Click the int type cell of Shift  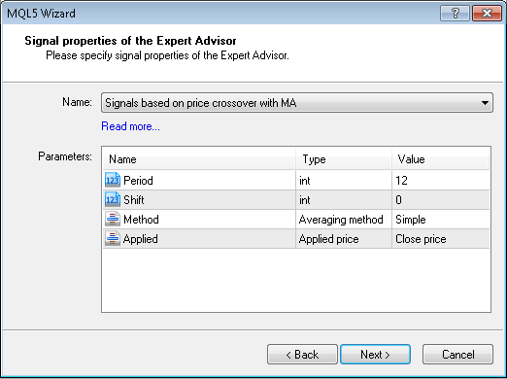(344, 199)
